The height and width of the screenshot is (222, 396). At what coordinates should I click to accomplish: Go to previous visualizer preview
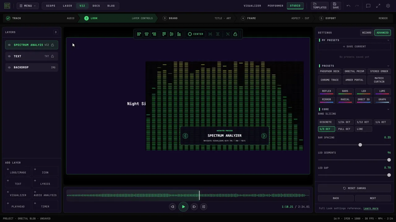pyautogui.click(x=185, y=136)
